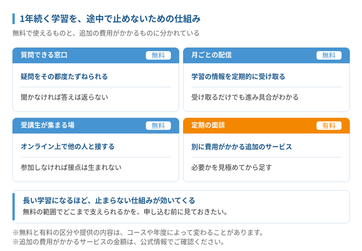Click the 質問できる窓口 card header

coord(96,55)
